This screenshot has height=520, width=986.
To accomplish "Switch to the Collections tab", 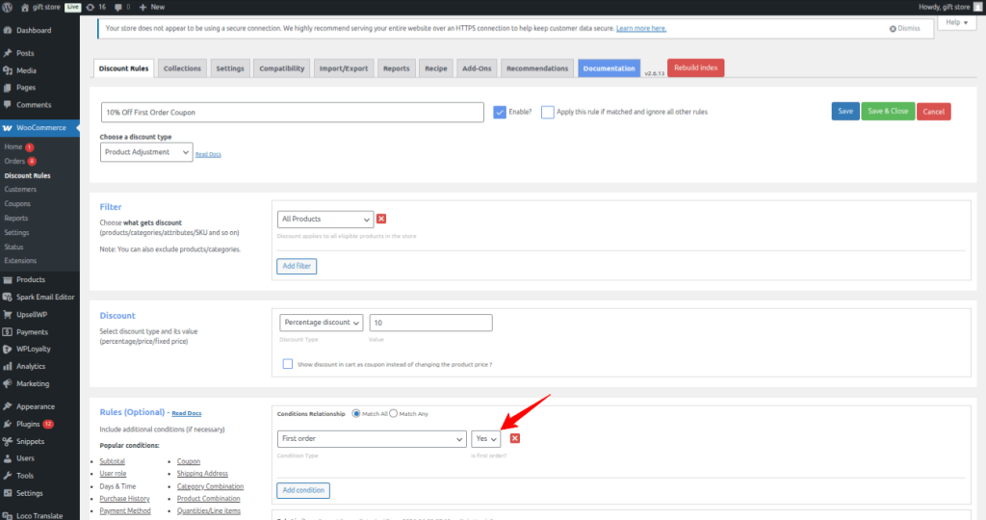I will click(182, 68).
